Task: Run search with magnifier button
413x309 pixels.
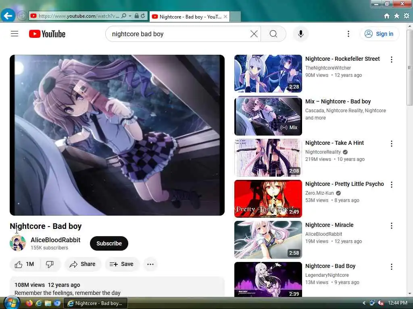Action: coord(273,34)
